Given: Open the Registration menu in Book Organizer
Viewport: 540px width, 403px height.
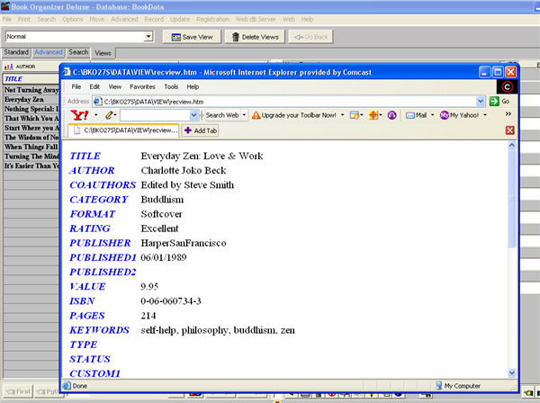Looking at the screenshot, I should point(212,19).
